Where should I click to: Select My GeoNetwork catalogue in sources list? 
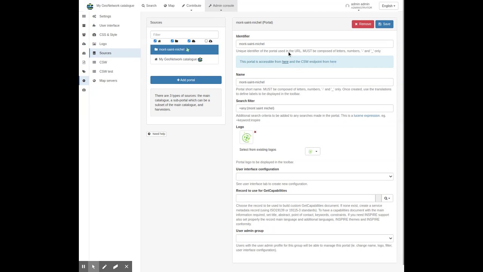(x=185, y=59)
